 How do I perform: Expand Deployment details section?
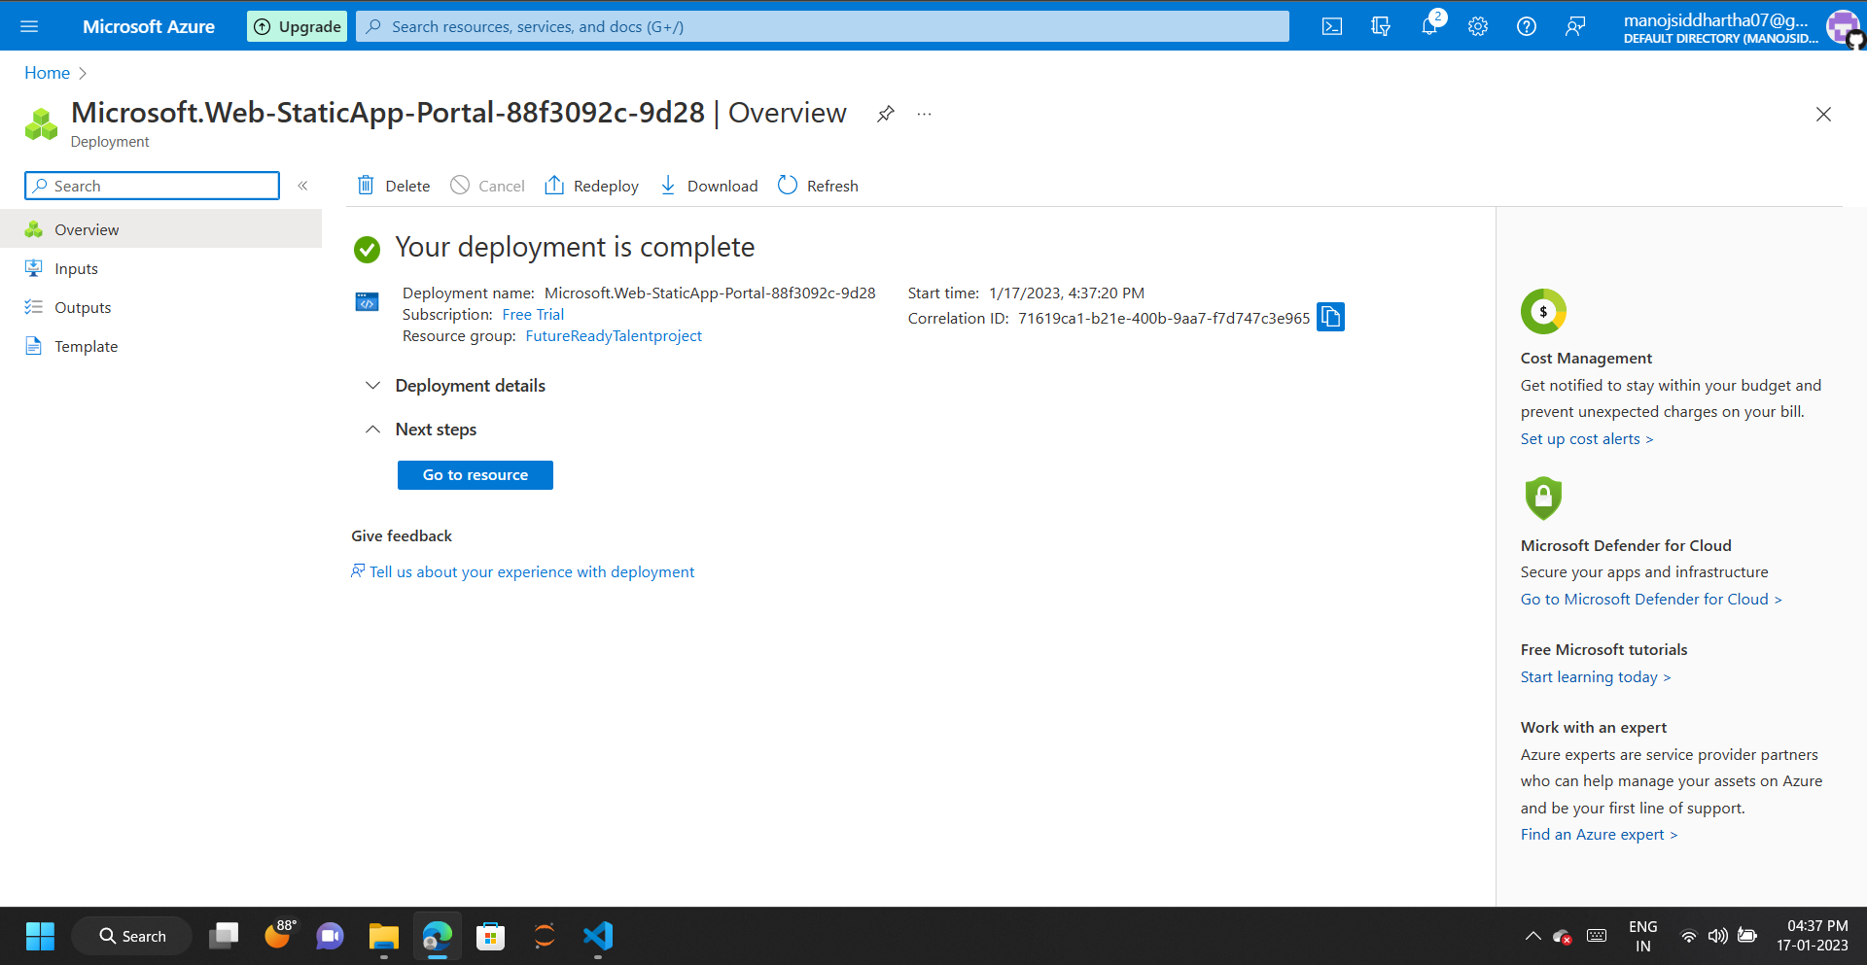point(372,385)
